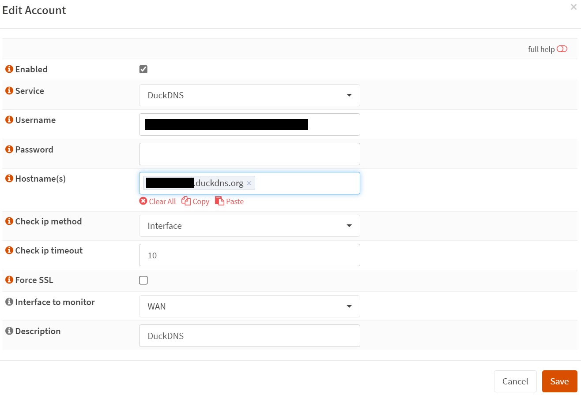Uncheck the Enabled checkbox
This screenshot has width=581, height=395.
click(x=143, y=69)
